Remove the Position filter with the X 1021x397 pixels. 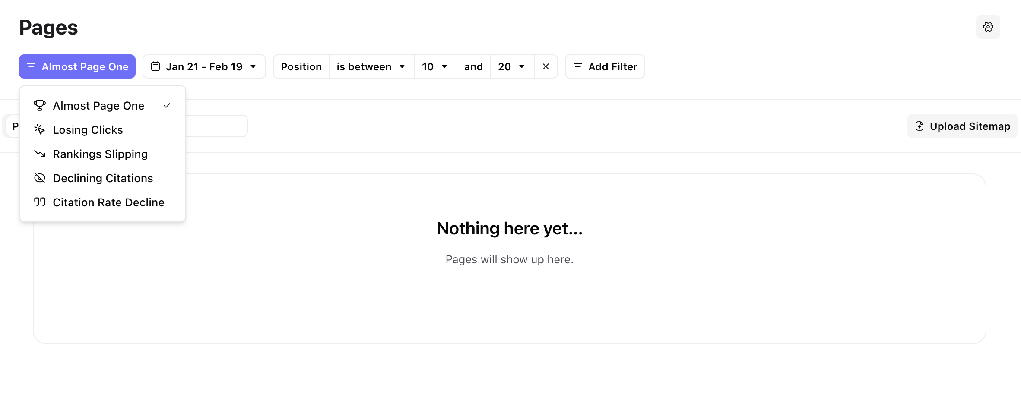coord(545,66)
